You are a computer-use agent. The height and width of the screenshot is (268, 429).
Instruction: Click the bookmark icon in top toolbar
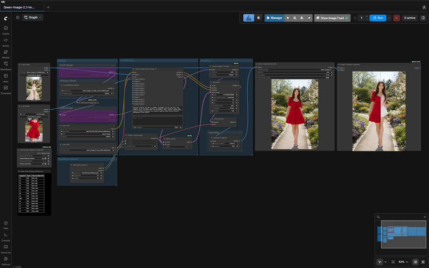(x=258, y=18)
